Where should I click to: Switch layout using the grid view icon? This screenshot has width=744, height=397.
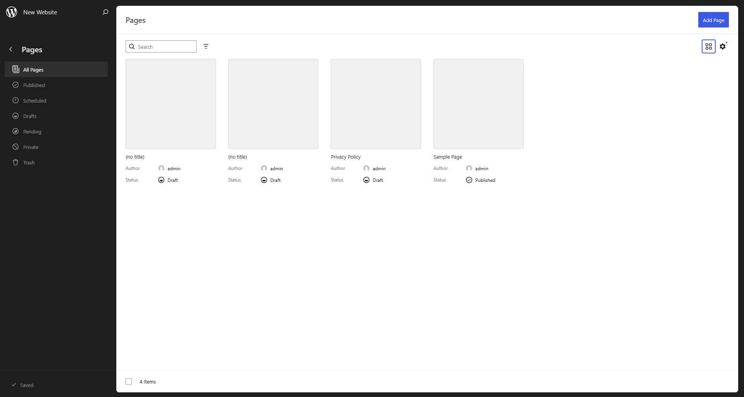709,46
